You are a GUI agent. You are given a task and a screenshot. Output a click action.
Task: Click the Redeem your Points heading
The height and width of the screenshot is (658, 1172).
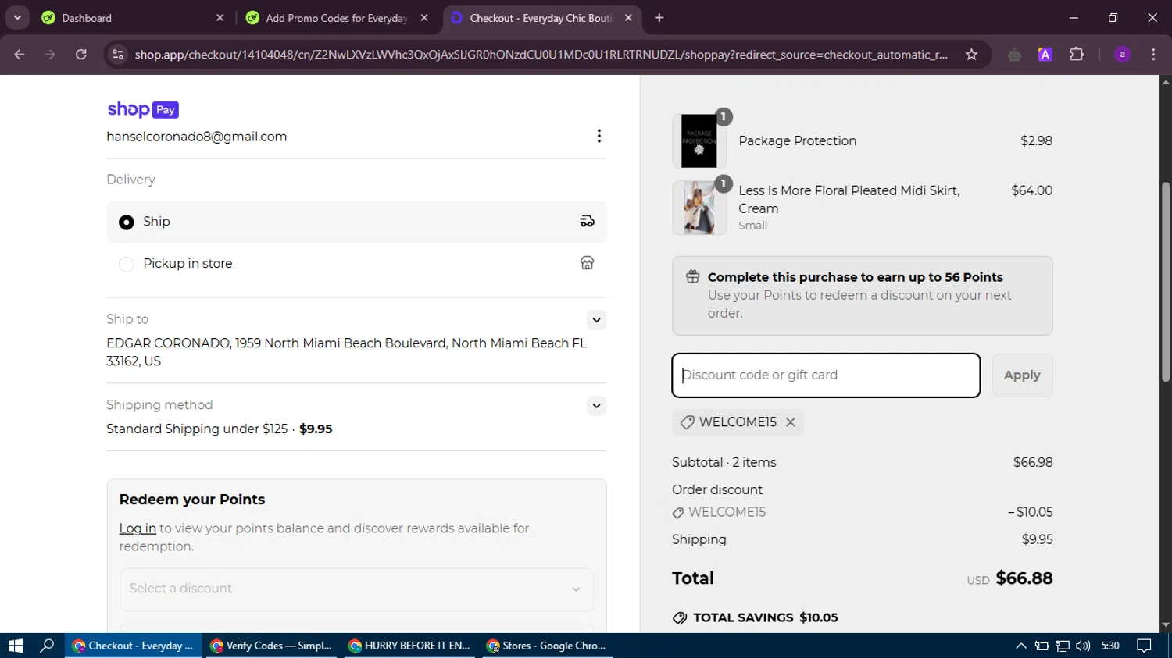pyautogui.click(x=192, y=500)
